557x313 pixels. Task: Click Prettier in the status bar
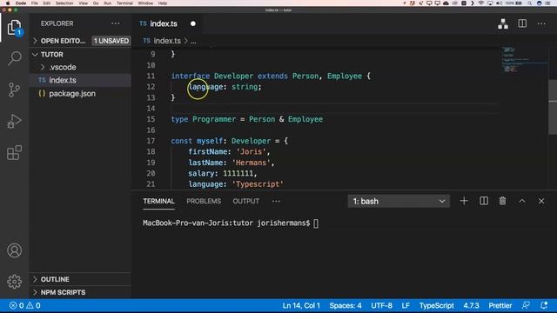pos(500,305)
